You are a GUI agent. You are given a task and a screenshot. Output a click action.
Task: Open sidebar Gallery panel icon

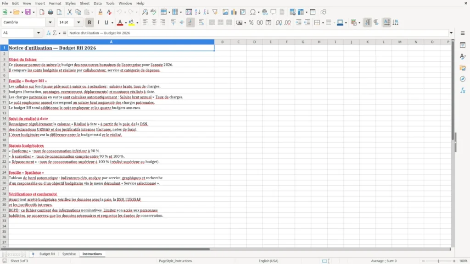(463, 68)
